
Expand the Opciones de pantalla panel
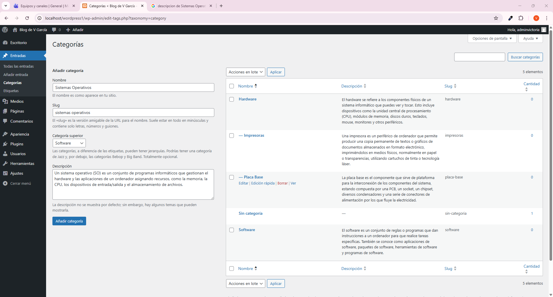[492, 39]
